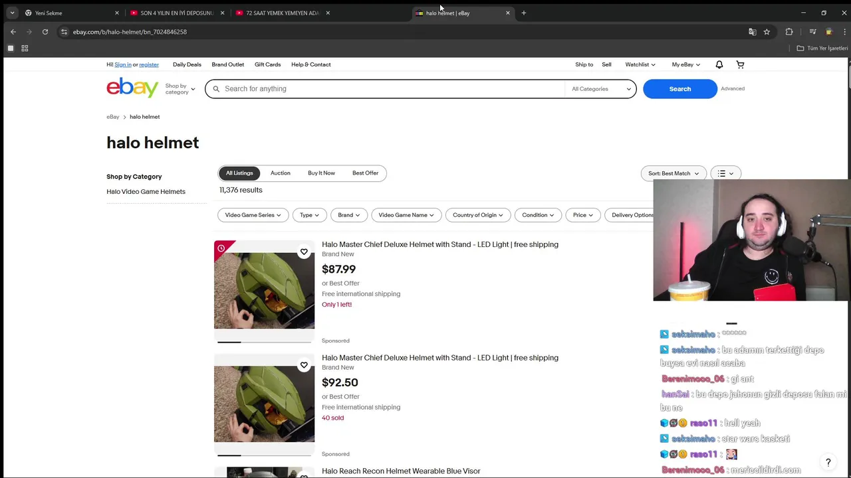Viewport: 851px width, 478px height.
Task: Expand the Country of Origin filter
Action: coord(478,215)
